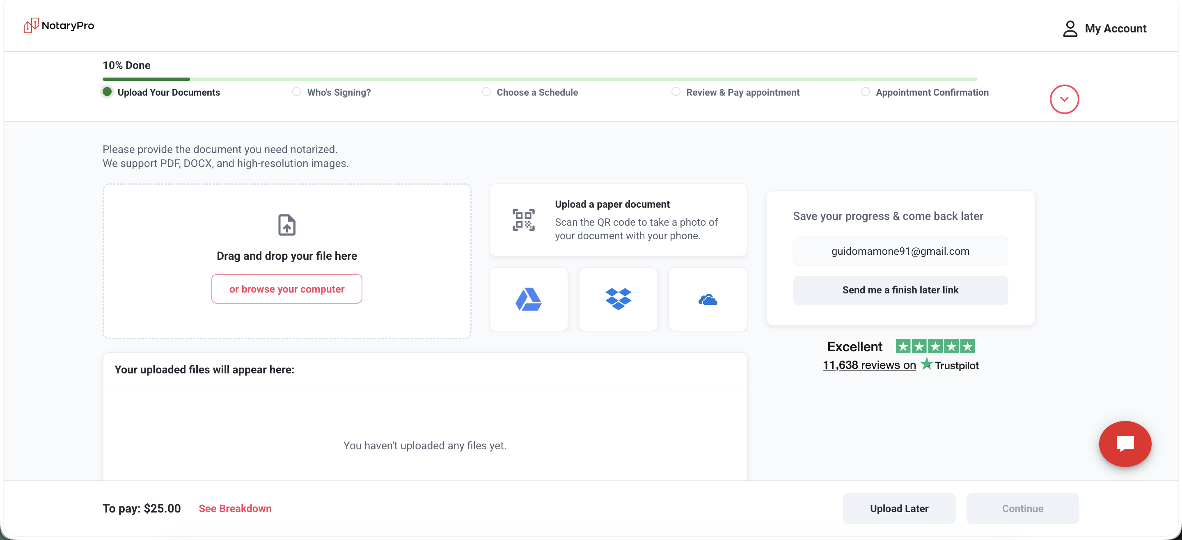Click the Upload Later button

coord(899,508)
